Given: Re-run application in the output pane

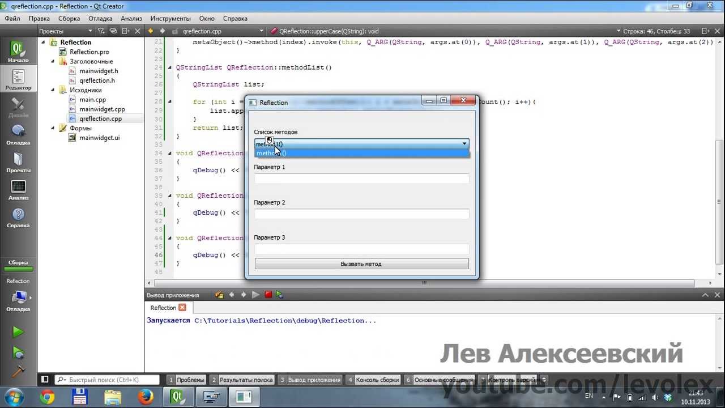Looking at the screenshot, I should tap(255, 295).
